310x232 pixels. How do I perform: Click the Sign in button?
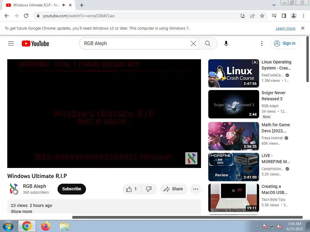[285, 43]
